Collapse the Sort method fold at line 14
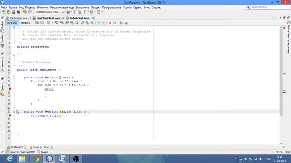Image resolution: width=291 pixels, height=163 pixels. point(14,77)
